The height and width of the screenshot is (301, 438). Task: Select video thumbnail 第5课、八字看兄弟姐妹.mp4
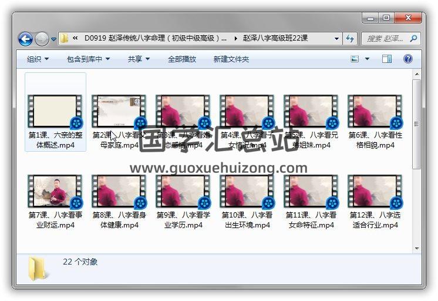coord(311,111)
